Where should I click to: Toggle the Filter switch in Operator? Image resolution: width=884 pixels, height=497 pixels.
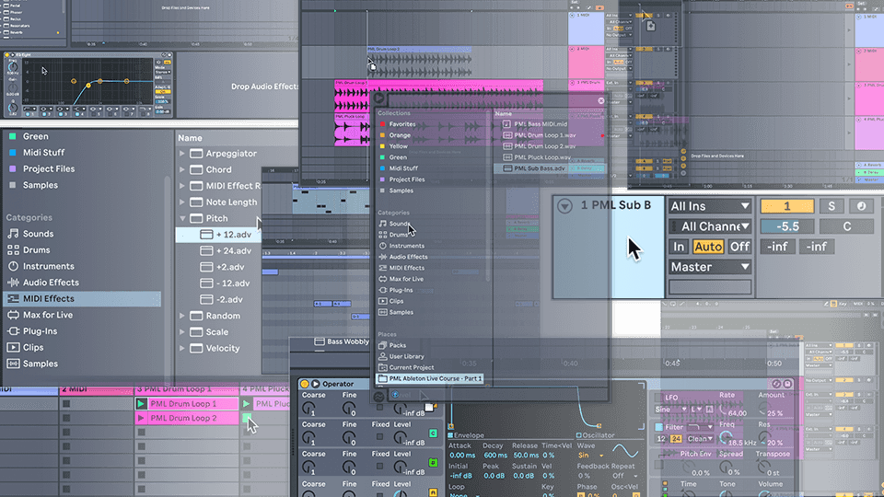(659, 426)
